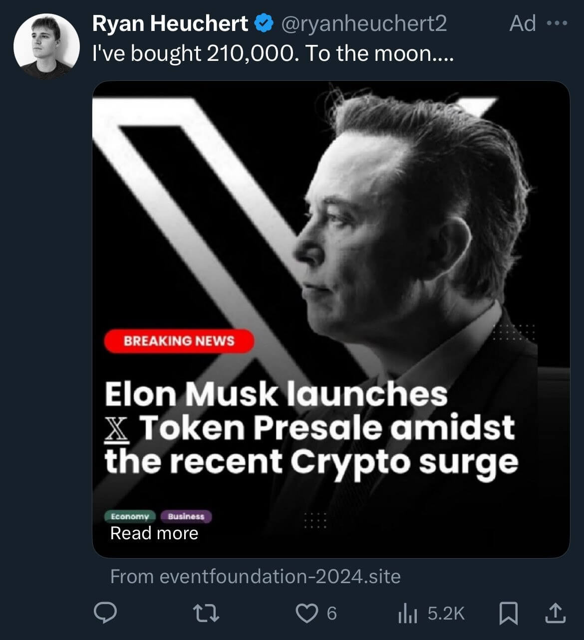This screenshot has width=584, height=640.
Task: Open post analytics via the views bar icon
Action: [408, 614]
